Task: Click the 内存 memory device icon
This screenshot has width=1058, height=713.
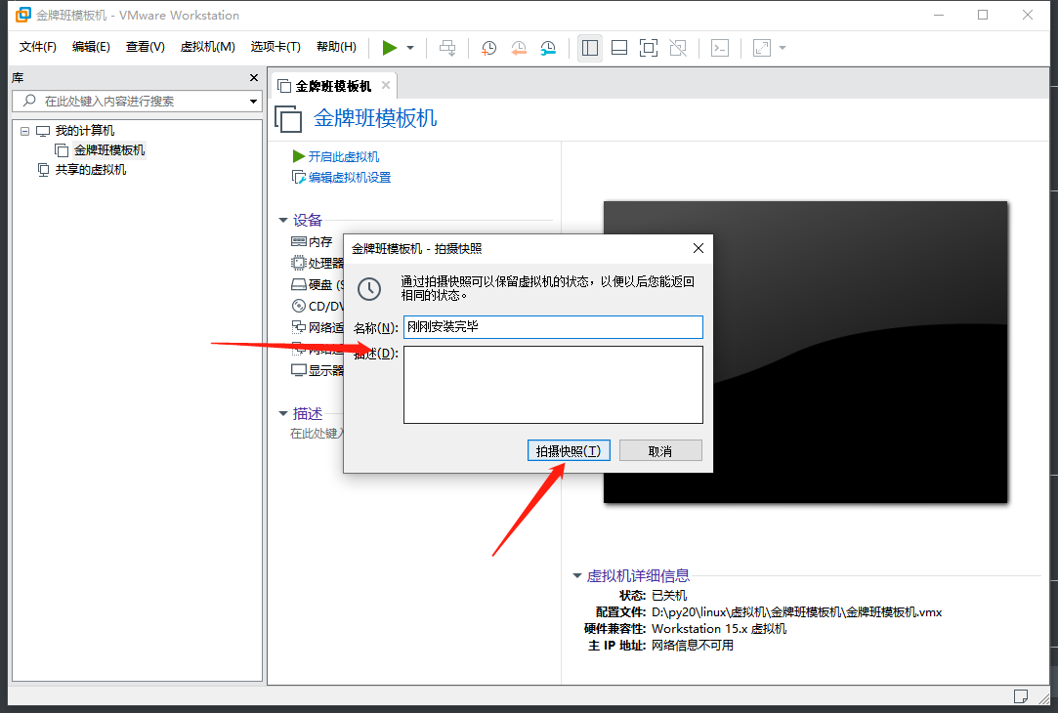Action: point(298,241)
